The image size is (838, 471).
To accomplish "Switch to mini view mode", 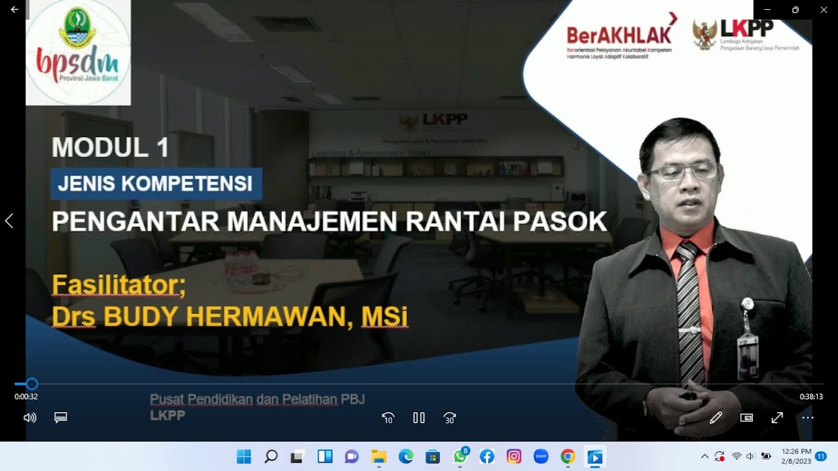I will (746, 417).
